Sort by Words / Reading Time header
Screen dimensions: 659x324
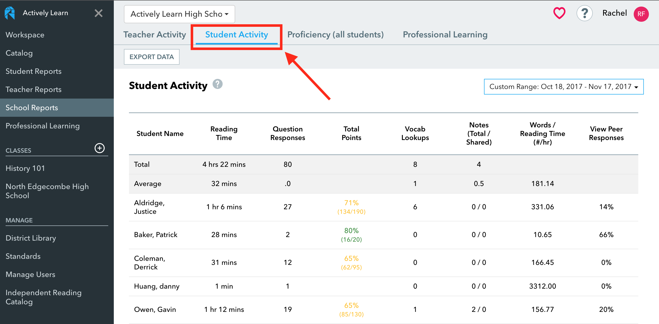[542, 133]
